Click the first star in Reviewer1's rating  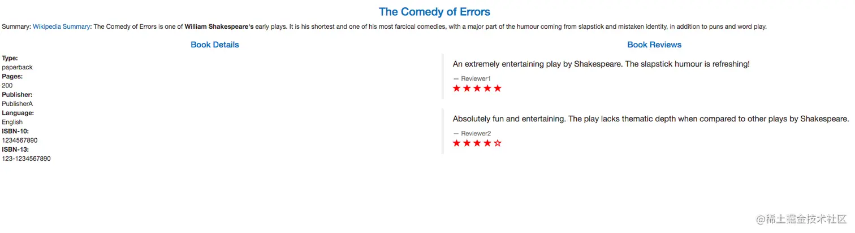pyautogui.click(x=457, y=89)
